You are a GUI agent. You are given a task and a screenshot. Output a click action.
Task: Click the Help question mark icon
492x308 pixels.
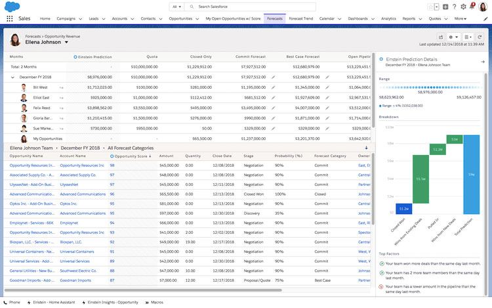pos(454,7)
